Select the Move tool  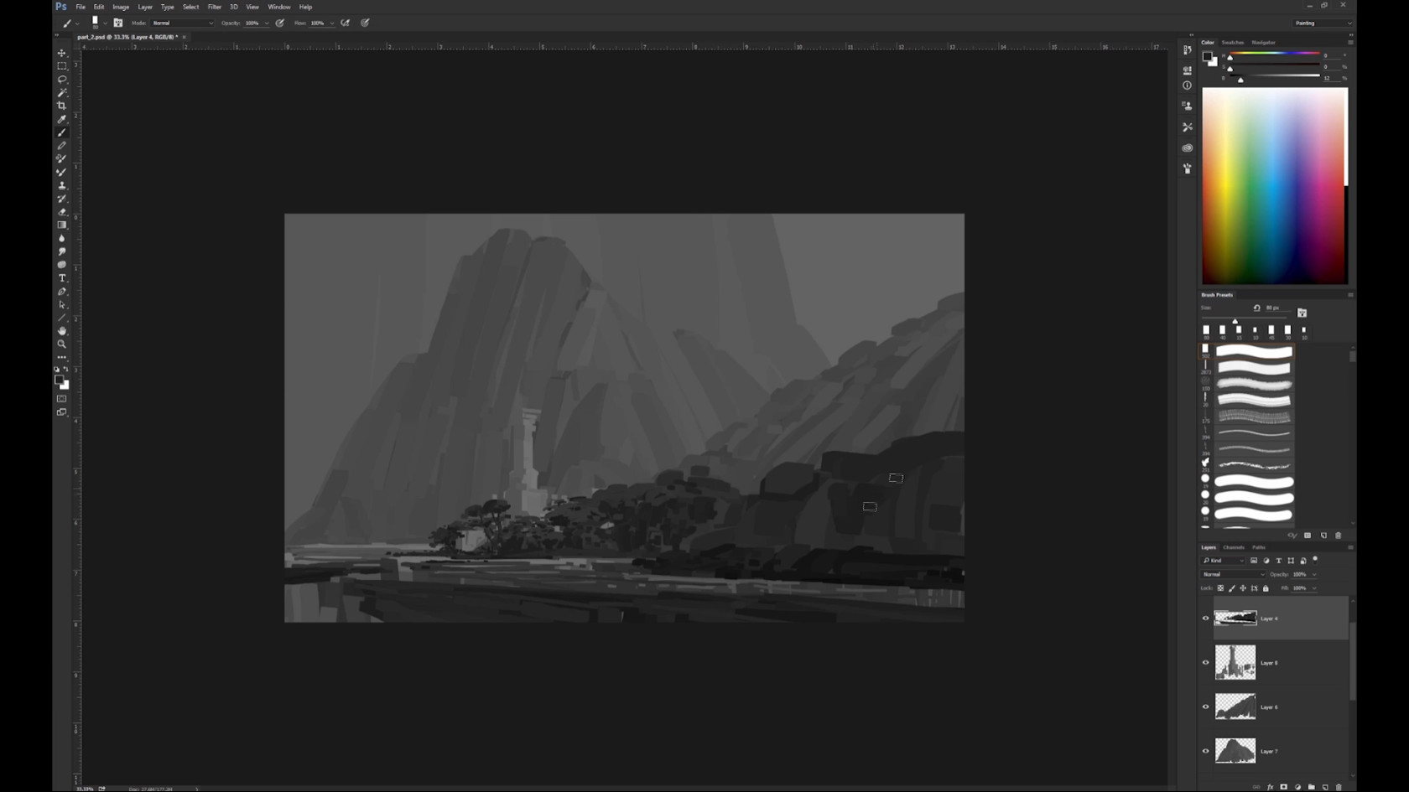coord(62,53)
